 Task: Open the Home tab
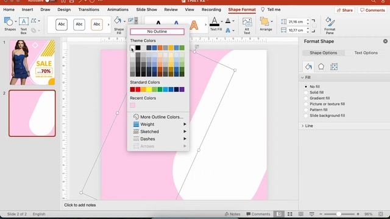pos(9,10)
